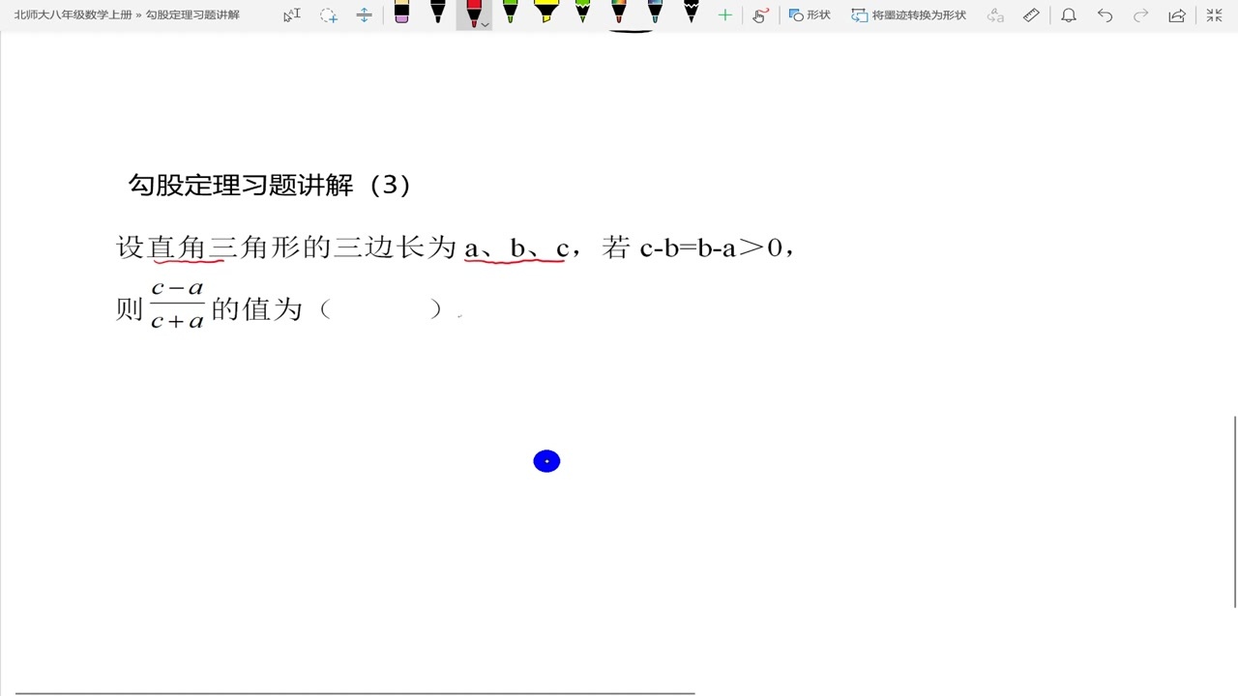Viewport: 1238px width, 696px height.
Task: Select the red pen
Action: pos(473,14)
